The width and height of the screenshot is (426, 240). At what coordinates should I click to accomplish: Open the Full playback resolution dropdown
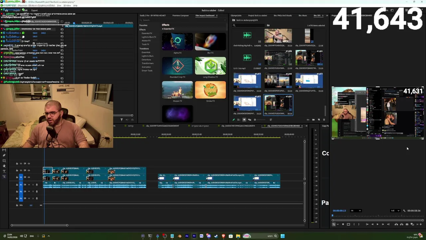[x=395, y=211]
